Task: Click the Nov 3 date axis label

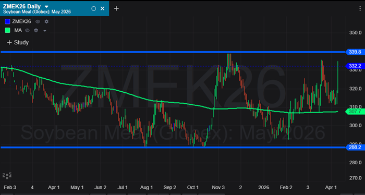Action: point(218,188)
